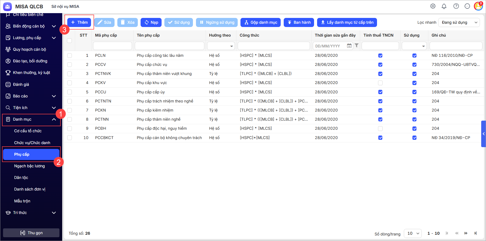Click the calendar icon in date filter
The image size is (486, 241).
click(x=349, y=46)
